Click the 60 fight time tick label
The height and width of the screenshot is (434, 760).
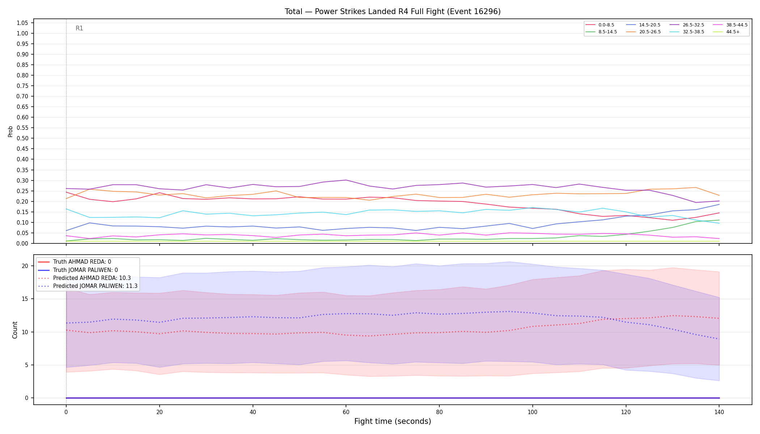pyautogui.click(x=346, y=412)
